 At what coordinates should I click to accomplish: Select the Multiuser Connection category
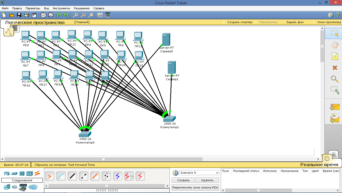pos(33,187)
